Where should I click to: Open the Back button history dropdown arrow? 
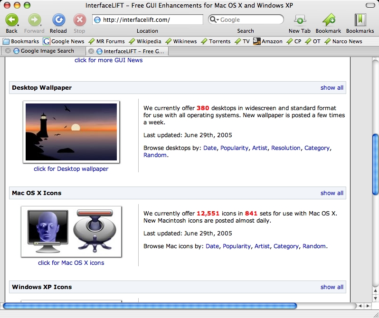18,25
